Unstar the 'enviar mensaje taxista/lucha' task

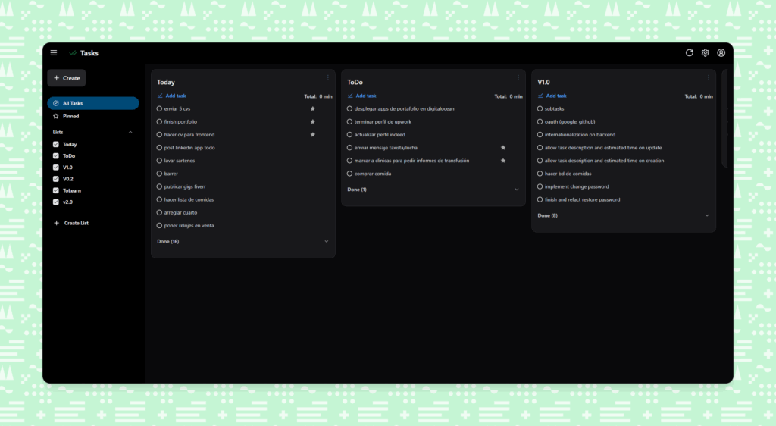pos(502,148)
